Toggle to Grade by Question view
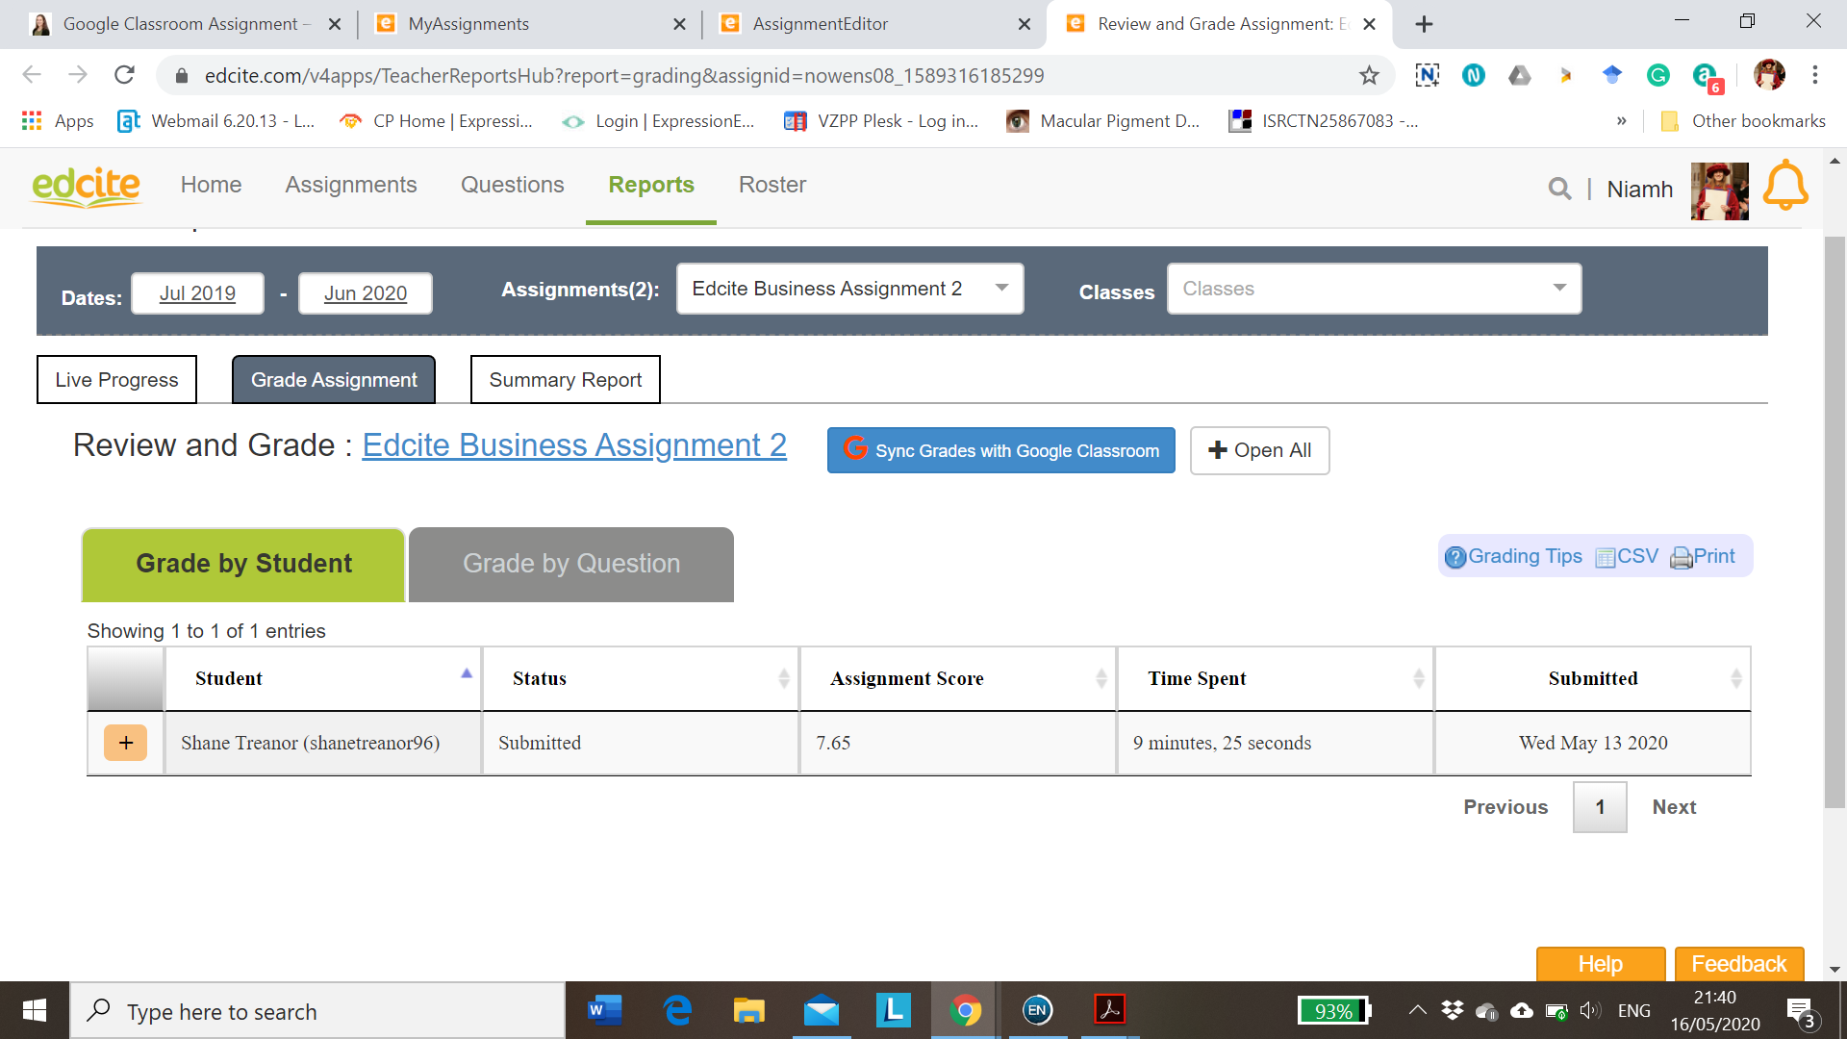The width and height of the screenshot is (1847, 1039). tap(571, 564)
